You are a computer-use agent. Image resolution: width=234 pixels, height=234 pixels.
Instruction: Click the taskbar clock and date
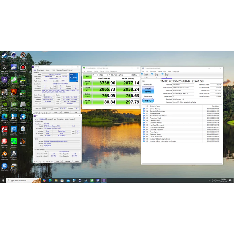[224, 181]
